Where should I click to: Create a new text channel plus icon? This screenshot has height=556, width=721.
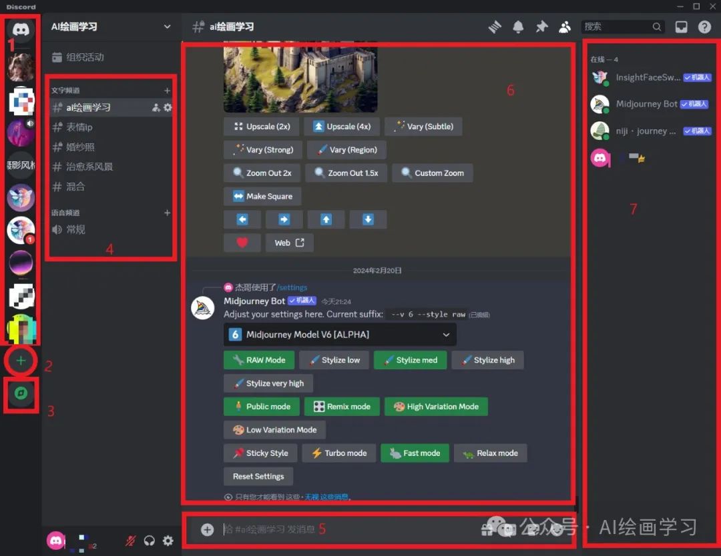tap(168, 91)
